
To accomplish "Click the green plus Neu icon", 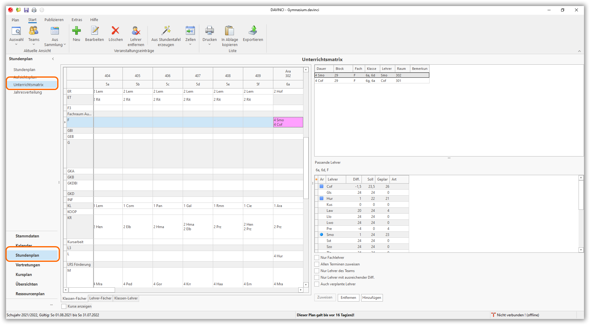I will click(76, 31).
